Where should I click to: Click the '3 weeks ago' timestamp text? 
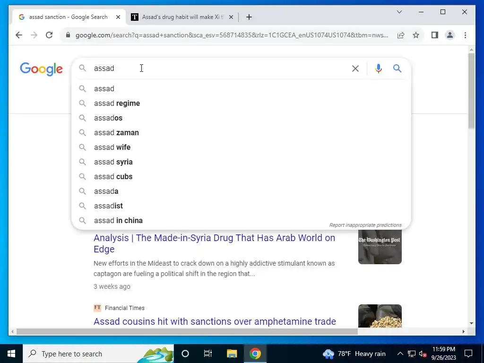112,286
